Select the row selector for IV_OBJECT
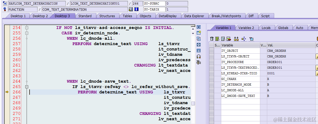This screenshot has height=124, width=318. click(212, 51)
